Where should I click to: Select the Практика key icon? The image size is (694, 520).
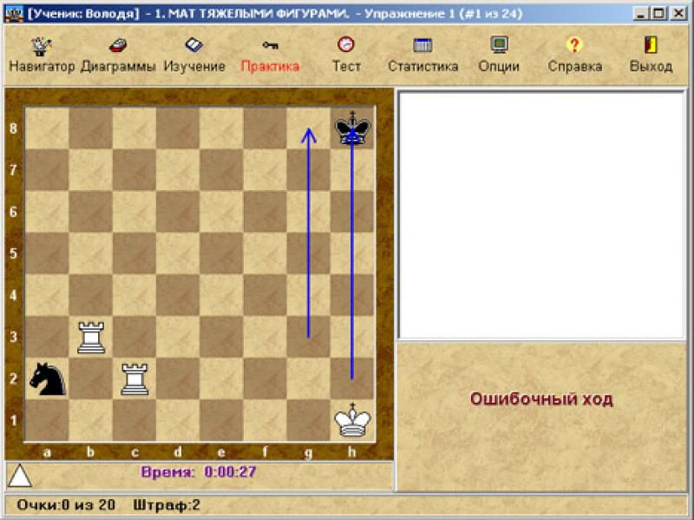point(270,45)
